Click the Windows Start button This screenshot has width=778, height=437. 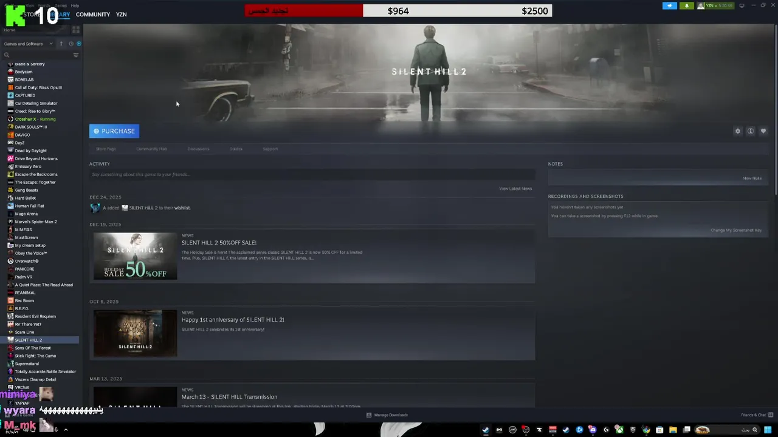(768, 430)
